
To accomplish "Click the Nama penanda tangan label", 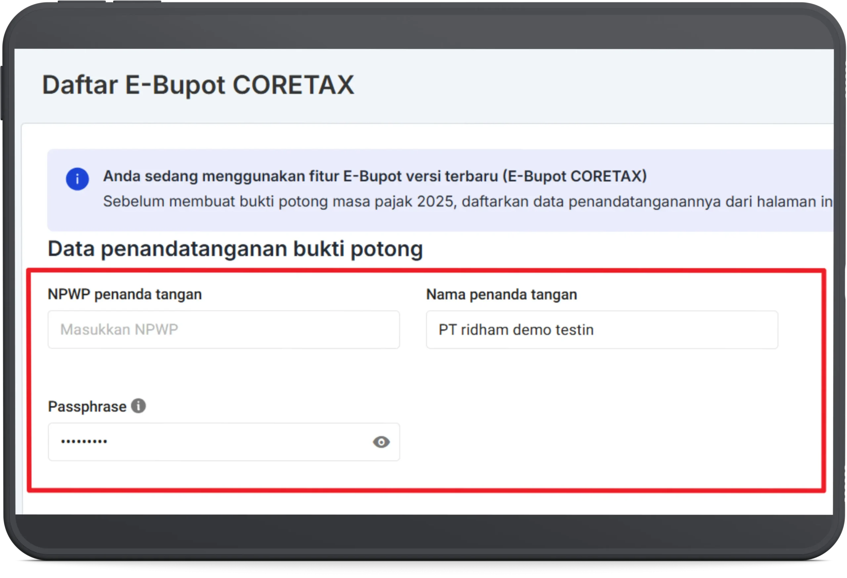I will click(x=501, y=294).
